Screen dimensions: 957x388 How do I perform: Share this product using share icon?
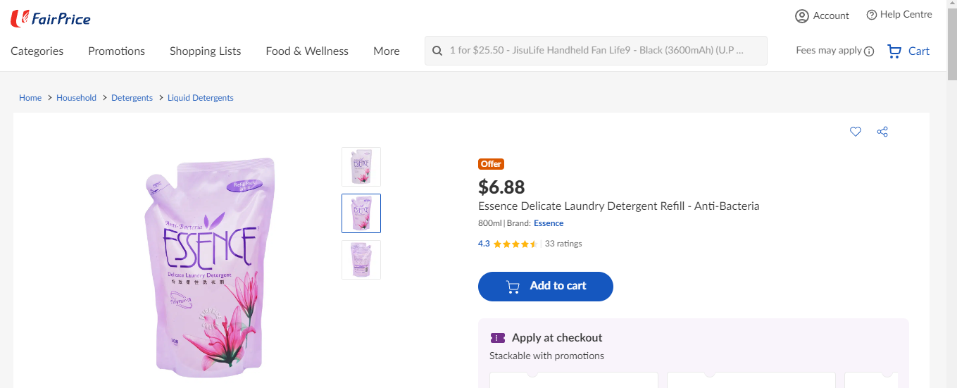pos(882,132)
